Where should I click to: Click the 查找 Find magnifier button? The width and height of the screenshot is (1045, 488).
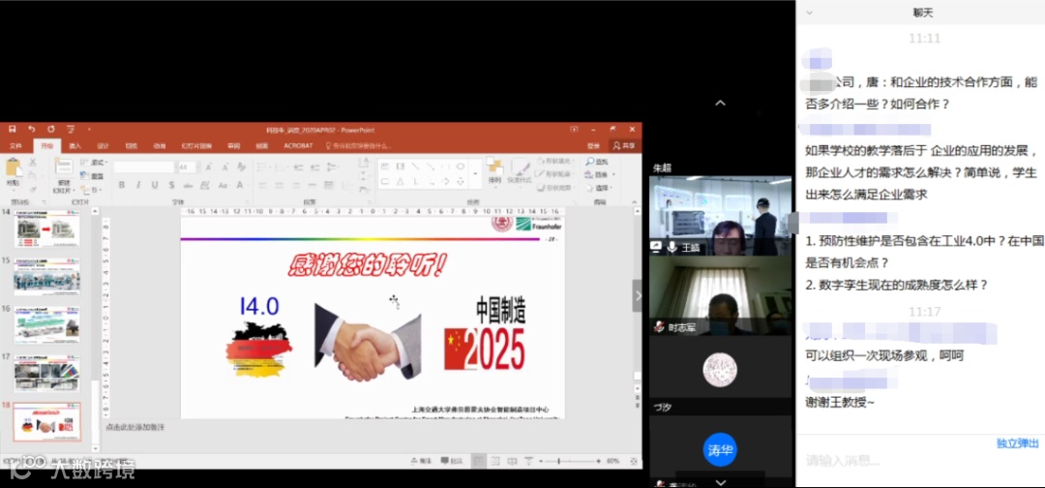598,162
